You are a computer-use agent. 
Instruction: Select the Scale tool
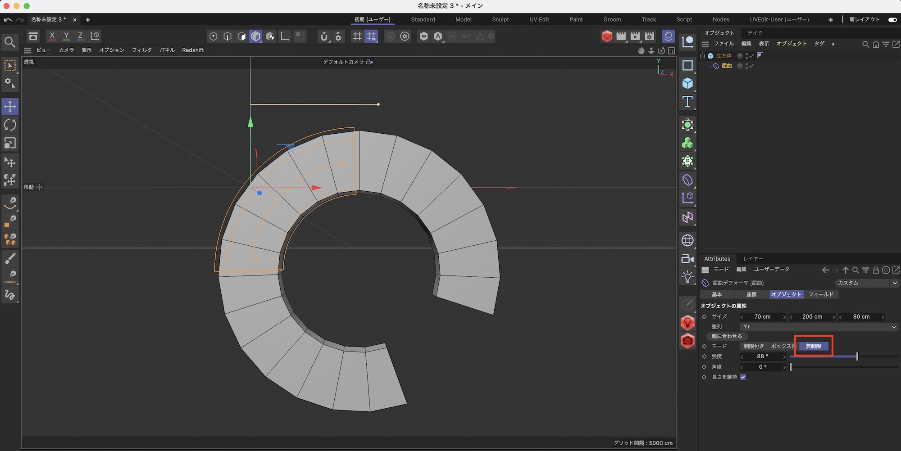pyautogui.click(x=10, y=143)
